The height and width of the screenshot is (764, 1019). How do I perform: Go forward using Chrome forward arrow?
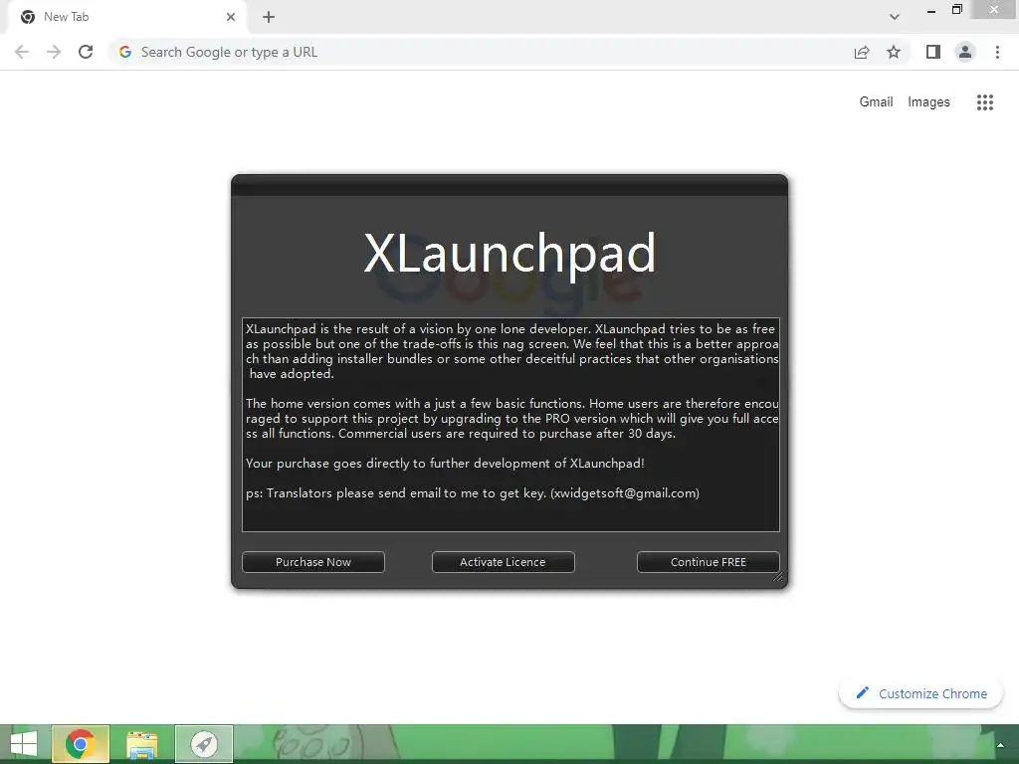tap(54, 52)
